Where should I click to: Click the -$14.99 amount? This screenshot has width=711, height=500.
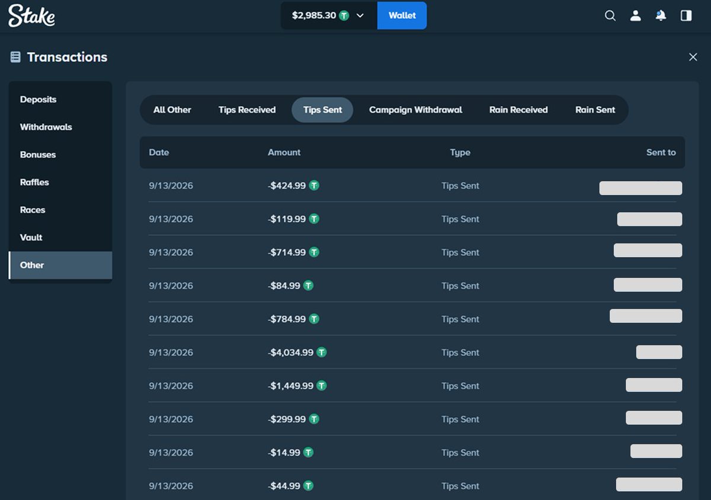pos(284,453)
